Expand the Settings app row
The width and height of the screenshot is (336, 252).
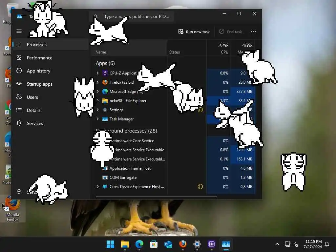97,110
